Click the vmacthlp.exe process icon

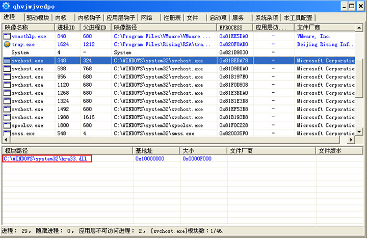[x=7, y=37]
